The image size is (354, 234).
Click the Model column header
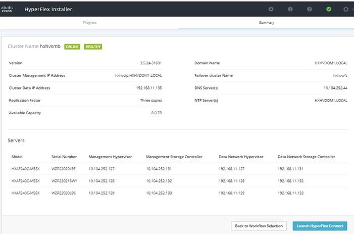click(x=17, y=157)
